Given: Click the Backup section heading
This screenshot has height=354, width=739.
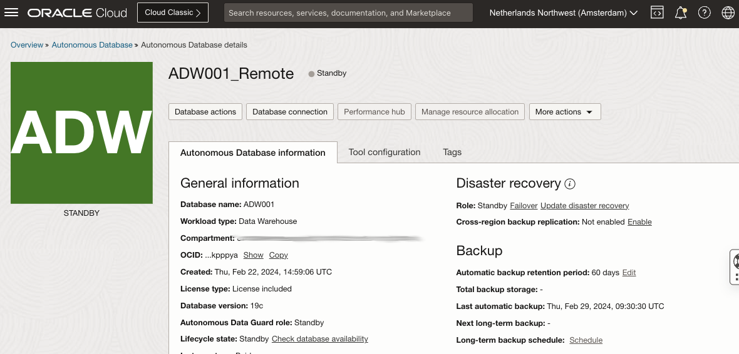Looking at the screenshot, I should tap(479, 251).
